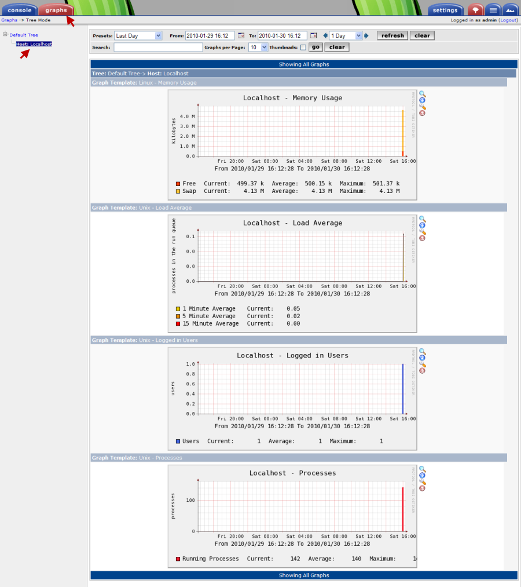
Task: Click the wrench icon beside the Processes graph
Action: (x=422, y=482)
